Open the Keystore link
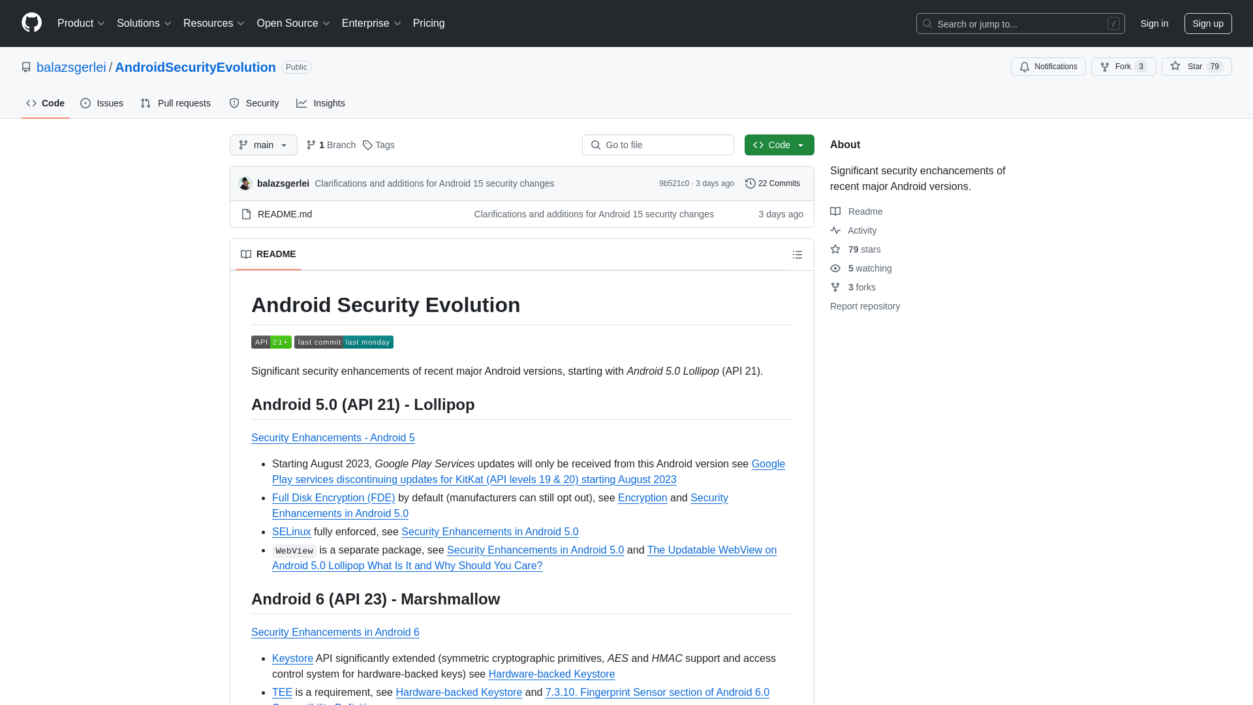The height and width of the screenshot is (705, 1253). pyautogui.click(x=292, y=659)
